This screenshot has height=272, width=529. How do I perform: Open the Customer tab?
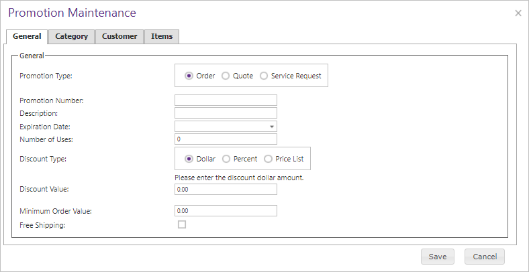[x=119, y=37]
